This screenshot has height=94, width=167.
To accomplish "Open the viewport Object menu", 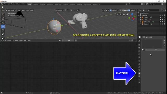I will click(32, 10).
